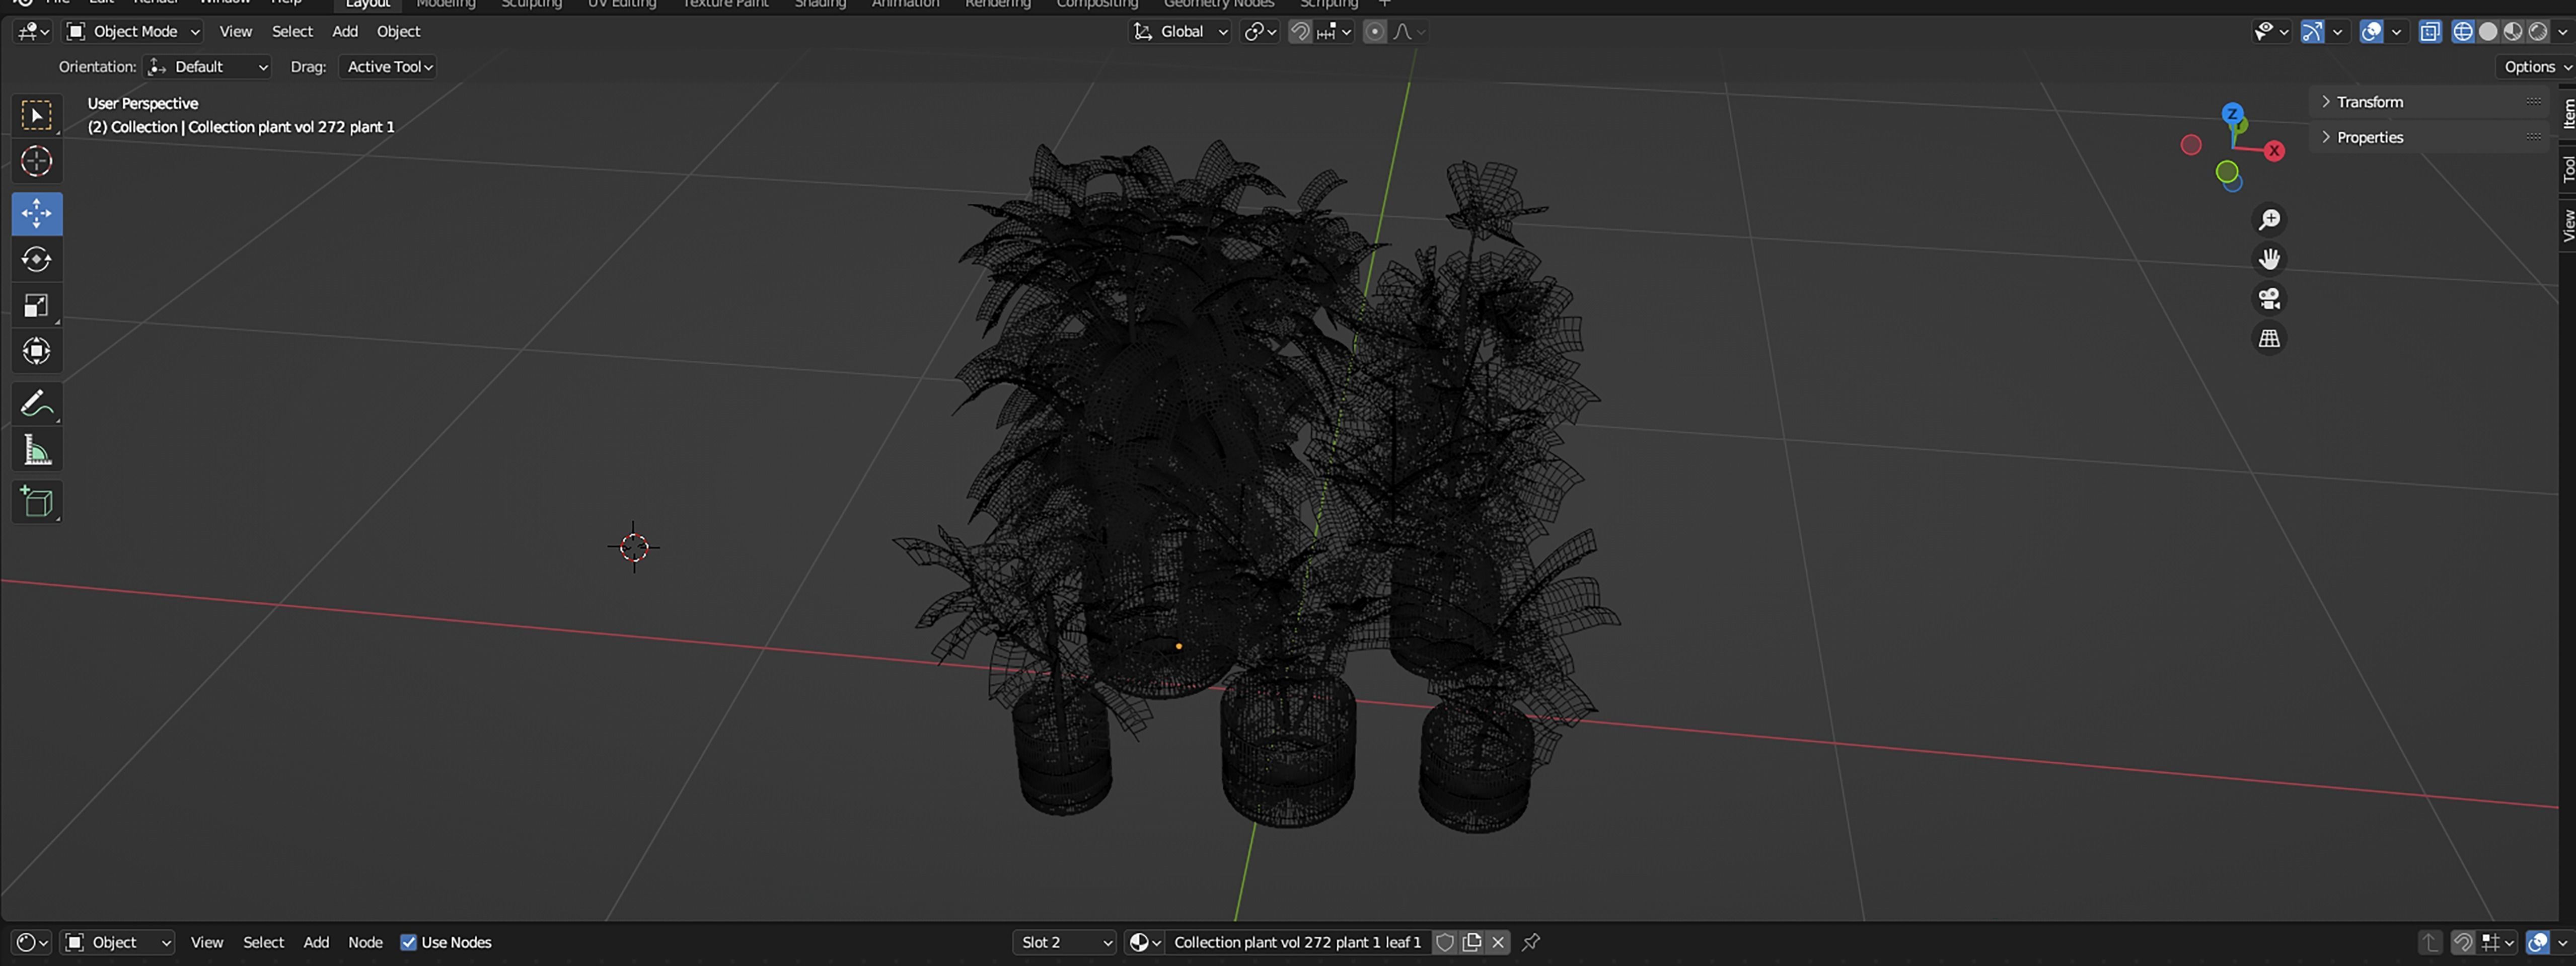Image resolution: width=2576 pixels, height=966 pixels.
Task: Switch to Solid viewport shading
Action: click(x=2488, y=32)
